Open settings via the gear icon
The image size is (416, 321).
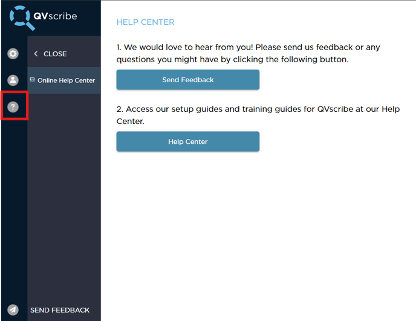tap(13, 54)
